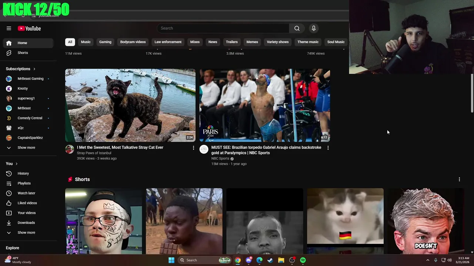The height and width of the screenshot is (266, 474).
Task: Show hidden system tray icons
Action: point(428,260)
